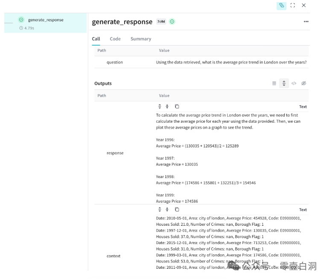This screenshot has width=327, height=279.
Task: Copy the response value to clipboard
Action: click(177, 106)
